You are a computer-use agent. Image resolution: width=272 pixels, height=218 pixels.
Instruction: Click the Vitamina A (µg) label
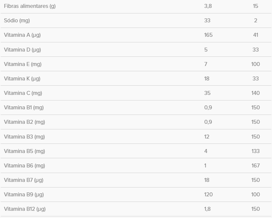[x=22, y=35]
